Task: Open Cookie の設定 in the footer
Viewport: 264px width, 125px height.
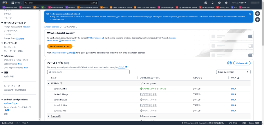Action: [254, 123]
